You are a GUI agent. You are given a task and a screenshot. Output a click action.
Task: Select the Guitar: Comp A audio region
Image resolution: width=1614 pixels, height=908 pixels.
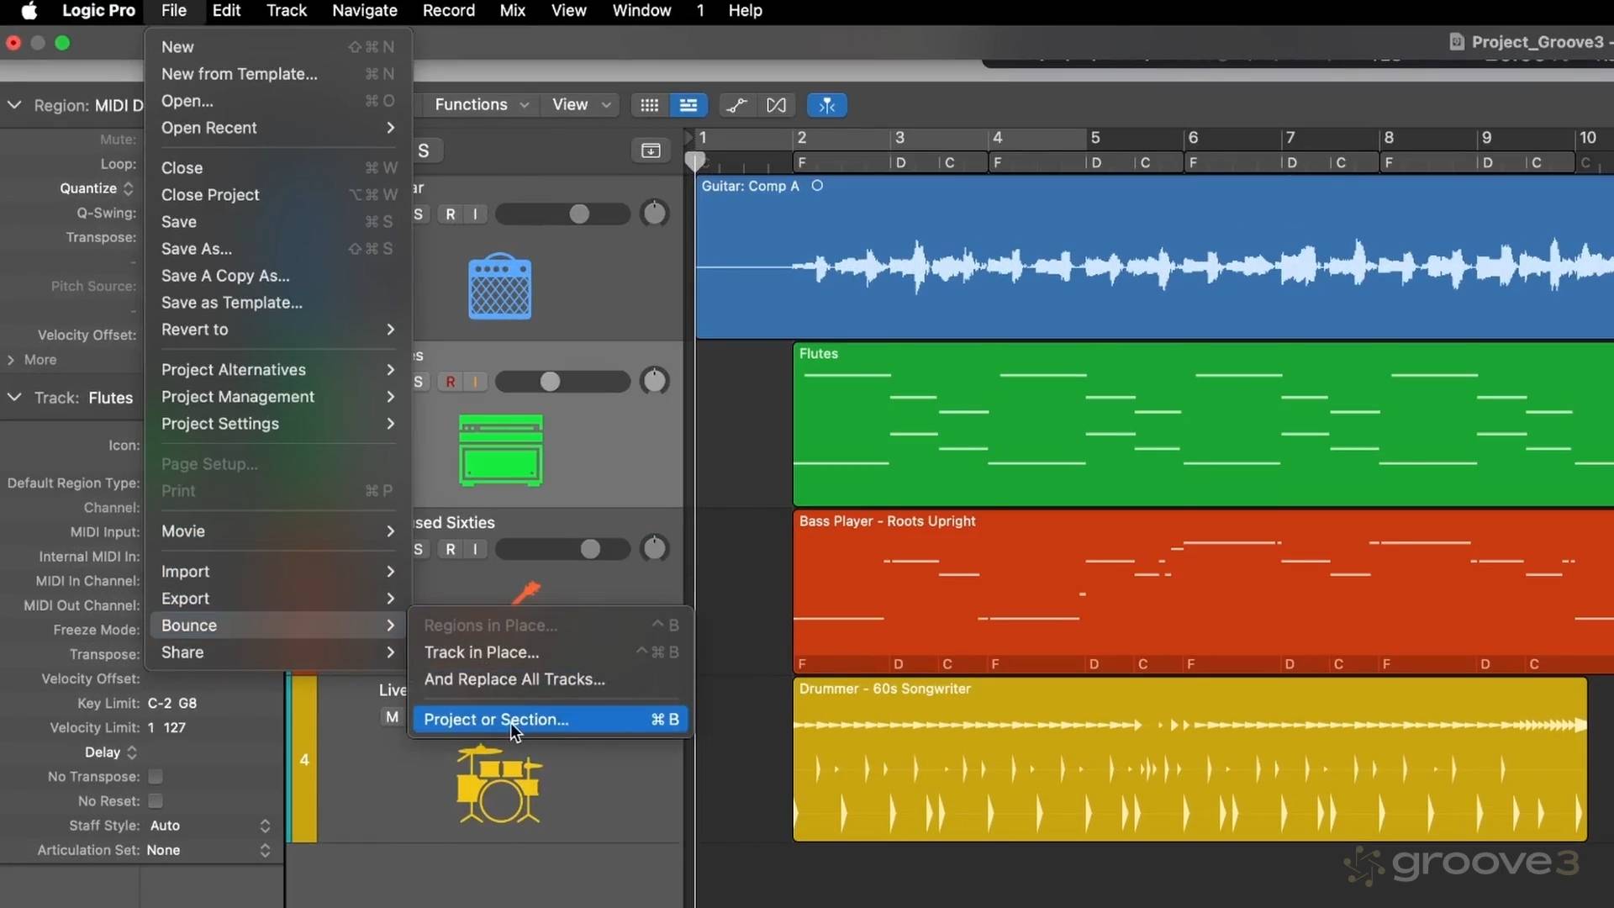(1155, 257)
